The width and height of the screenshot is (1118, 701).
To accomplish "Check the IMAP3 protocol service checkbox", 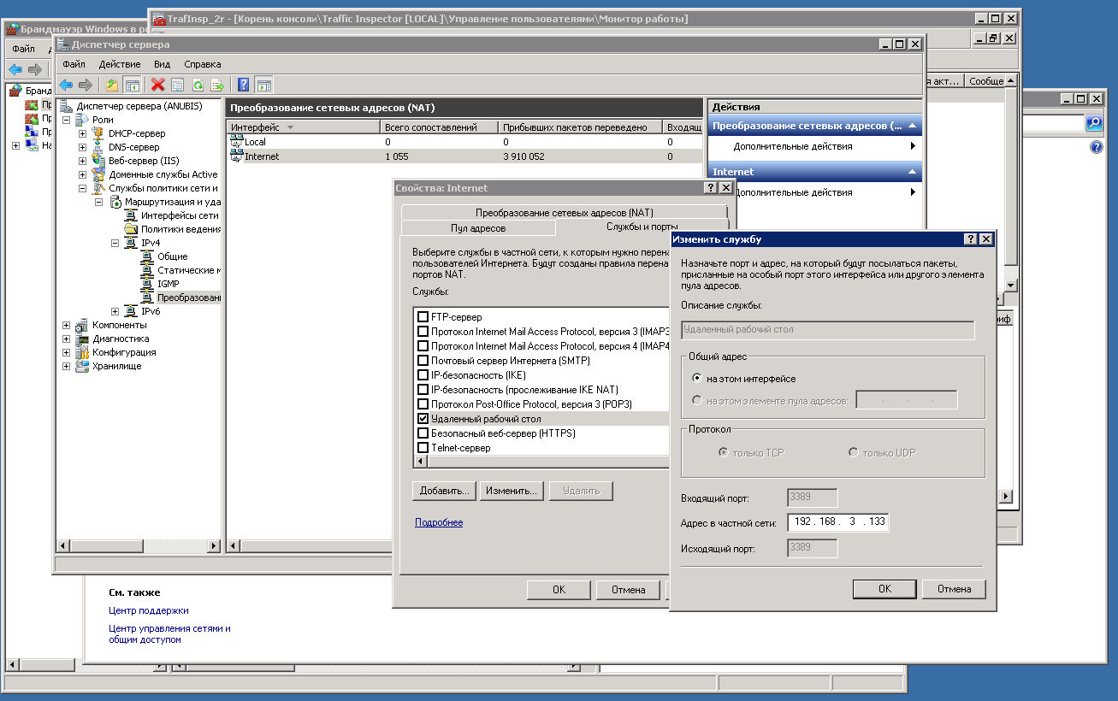I will (x=423, y=332).
